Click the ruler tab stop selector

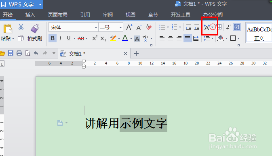(2, 64)
